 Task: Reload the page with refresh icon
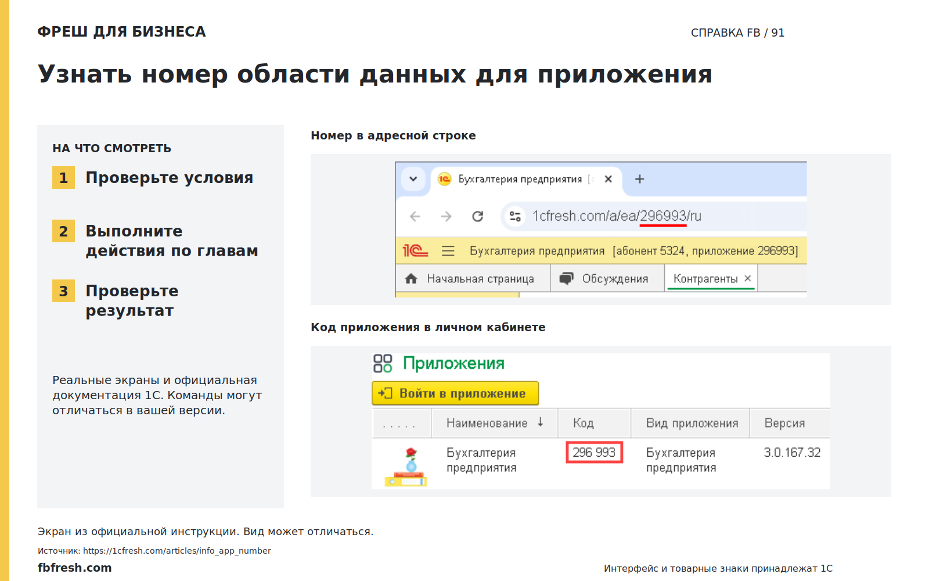click(477, 216)
